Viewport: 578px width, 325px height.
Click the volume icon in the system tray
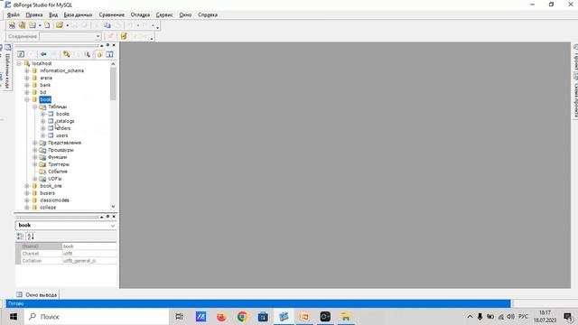point(510,317)
